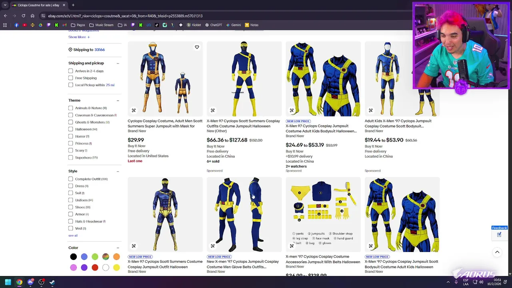Collapse the Theme filter section
The height and width of the screenshot is (288, 512).
[118, 100]
